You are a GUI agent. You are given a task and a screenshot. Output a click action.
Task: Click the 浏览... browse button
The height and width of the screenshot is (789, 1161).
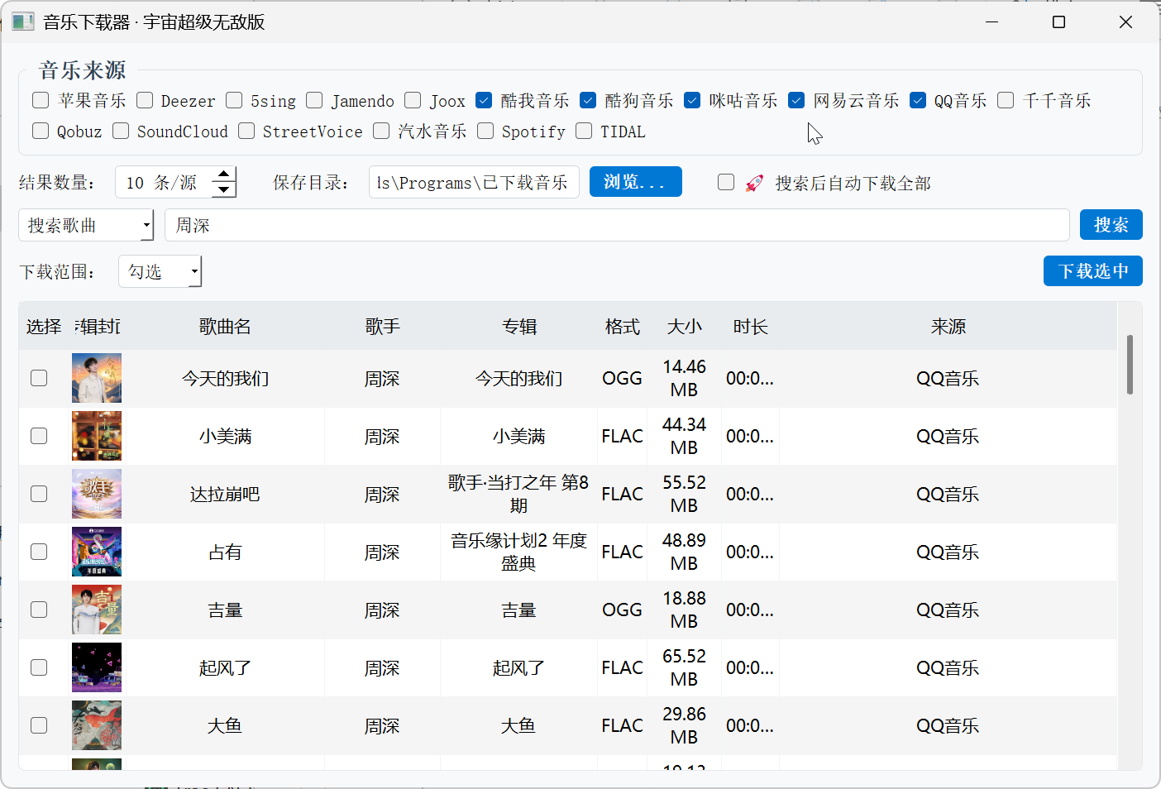pyautogui.click(x=636, y=182)
